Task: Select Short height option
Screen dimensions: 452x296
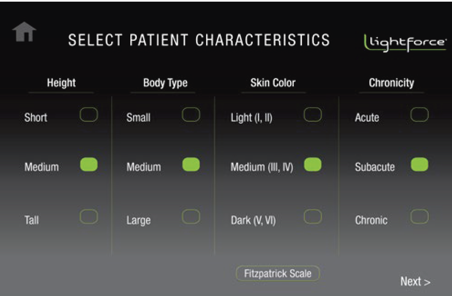Action: (89, 115)
